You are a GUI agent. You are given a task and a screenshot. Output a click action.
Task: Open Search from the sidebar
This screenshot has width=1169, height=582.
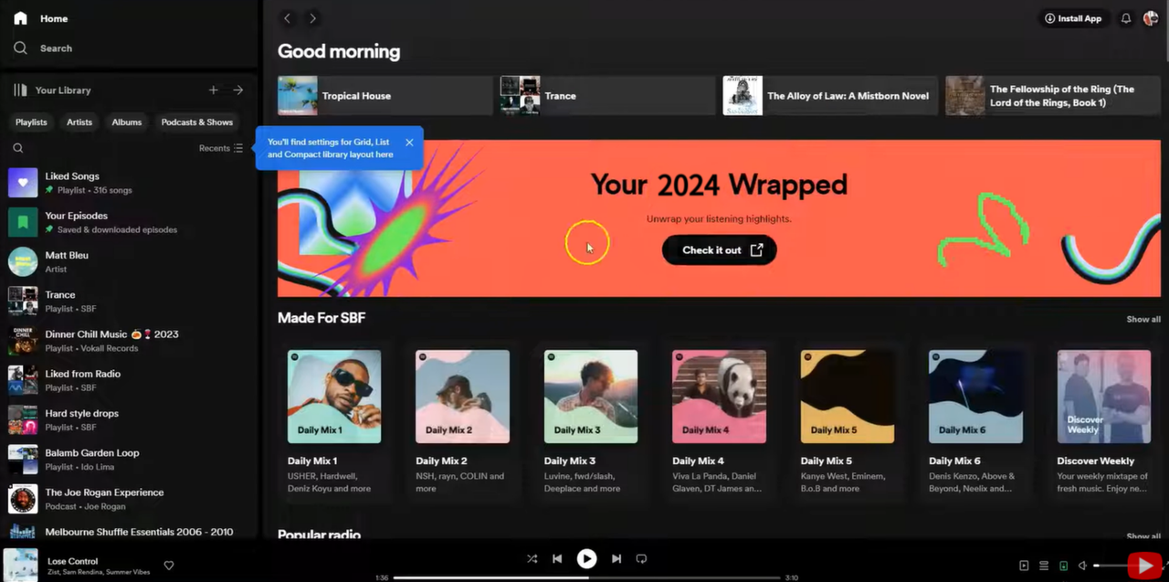click(x=20, y=48)
